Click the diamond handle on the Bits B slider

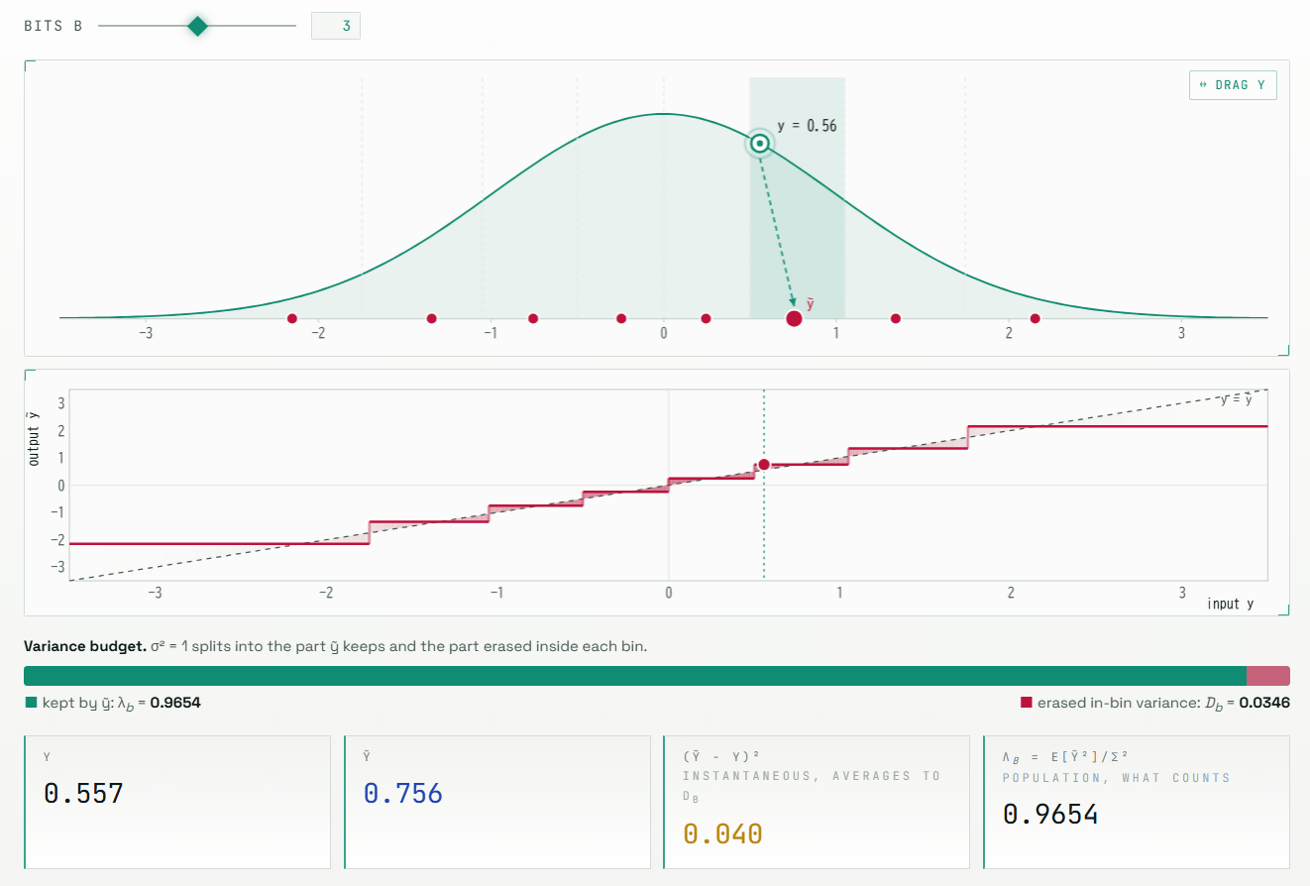pyautogui.click(x=197, y=26)
